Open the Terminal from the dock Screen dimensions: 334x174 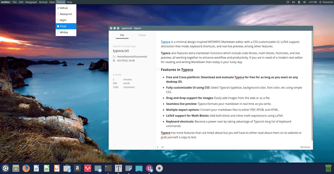coord(108,168)
